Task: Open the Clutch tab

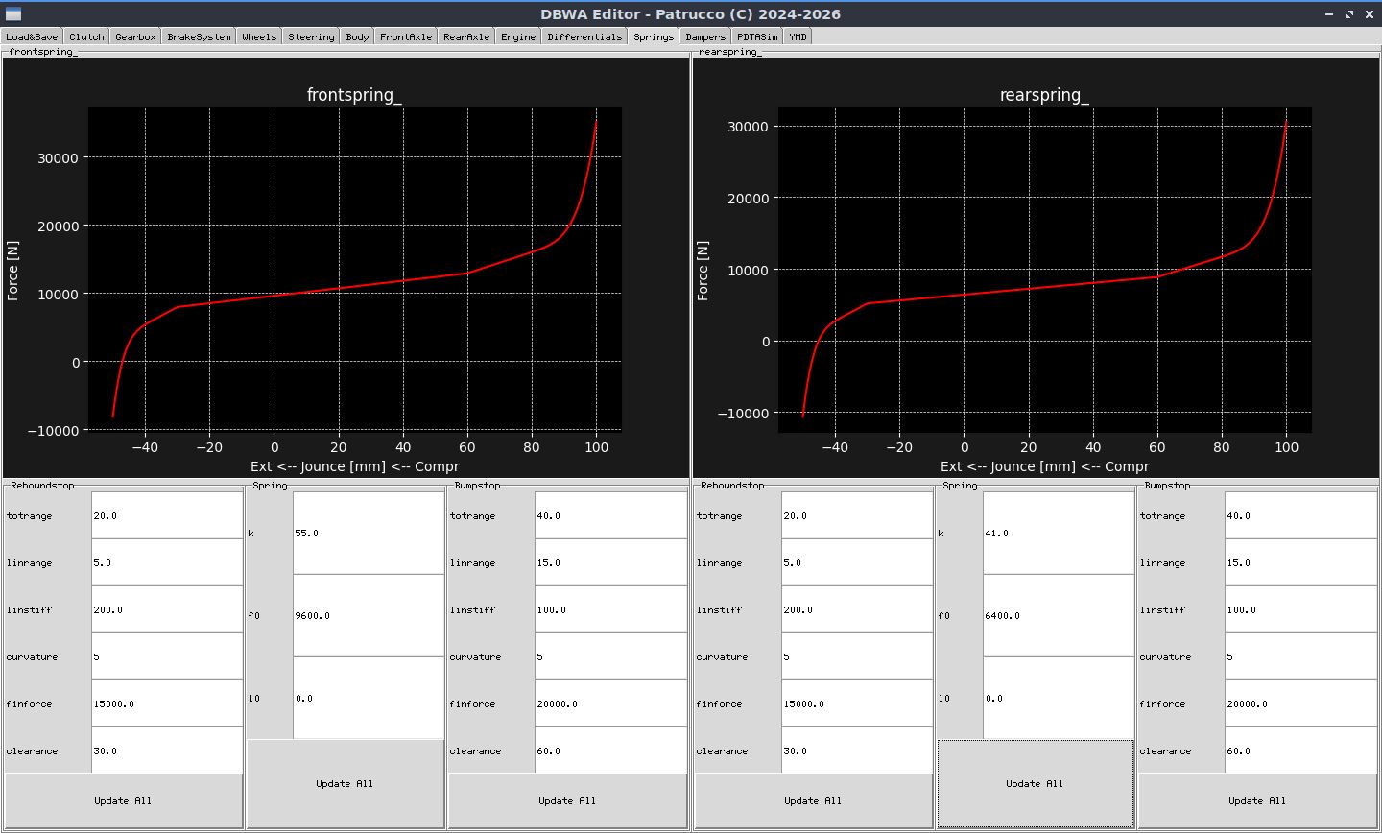Action: [86, 36]
